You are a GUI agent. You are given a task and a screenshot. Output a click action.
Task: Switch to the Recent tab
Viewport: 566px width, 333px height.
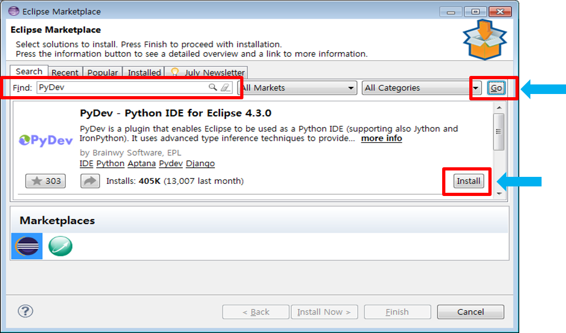(x=65, y=73)
